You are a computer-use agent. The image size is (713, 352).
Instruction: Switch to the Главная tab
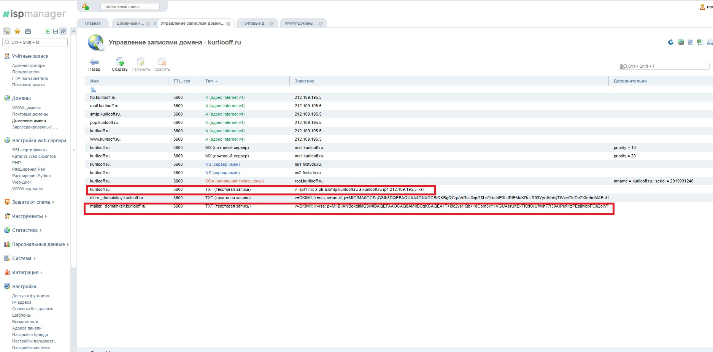coord(93,23)
